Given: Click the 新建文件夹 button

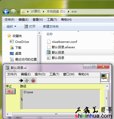Looking at the screenshot, I should tap(51, 27).
